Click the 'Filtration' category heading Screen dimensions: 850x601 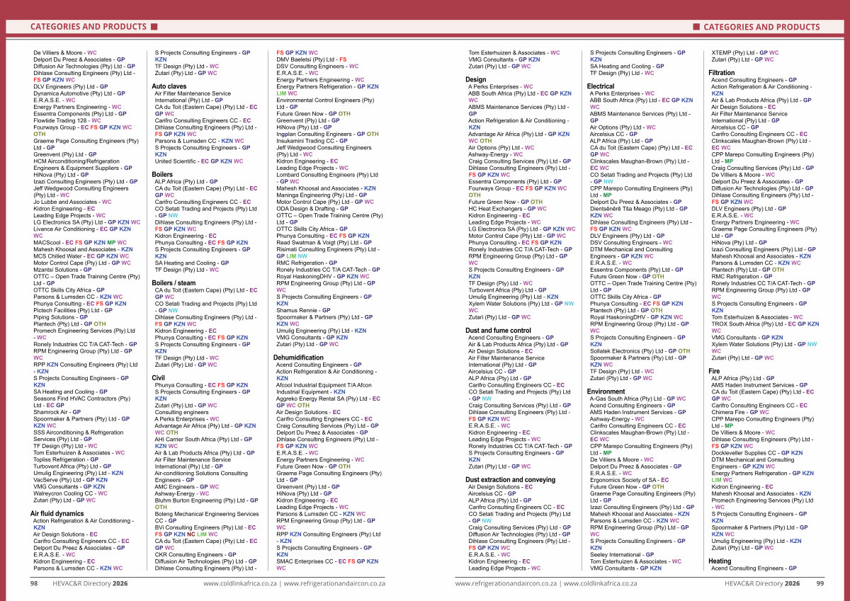[722, 73]
